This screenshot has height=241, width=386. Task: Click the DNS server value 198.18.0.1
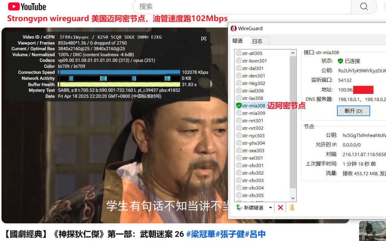pos(349,99)
